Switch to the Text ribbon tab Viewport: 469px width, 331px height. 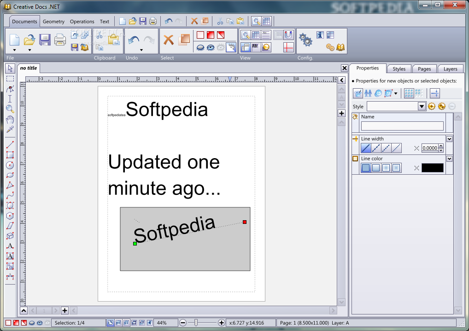[x=105, y=22]
